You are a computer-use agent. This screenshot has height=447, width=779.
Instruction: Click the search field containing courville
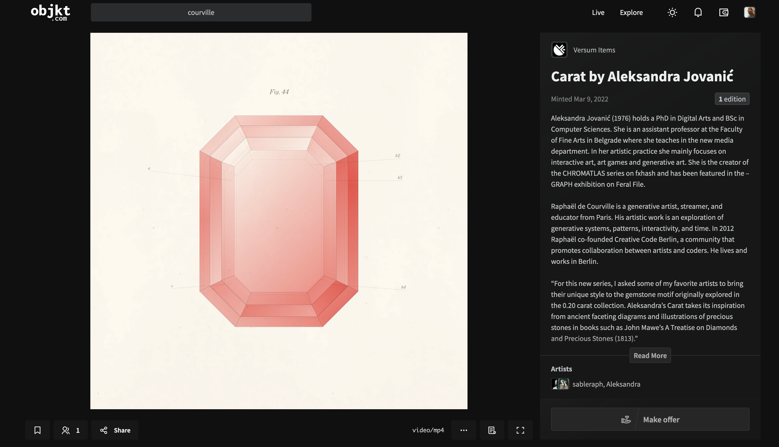coord(201,12)
